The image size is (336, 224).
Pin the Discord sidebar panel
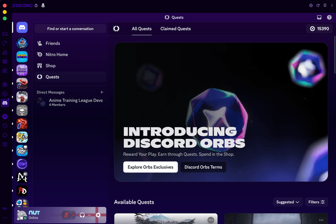pos(325,5)
